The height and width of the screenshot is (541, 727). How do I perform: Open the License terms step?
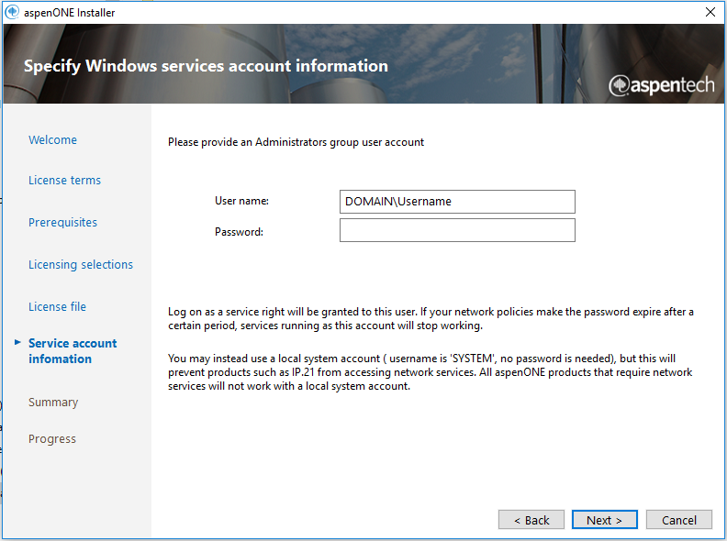[64, 180]
